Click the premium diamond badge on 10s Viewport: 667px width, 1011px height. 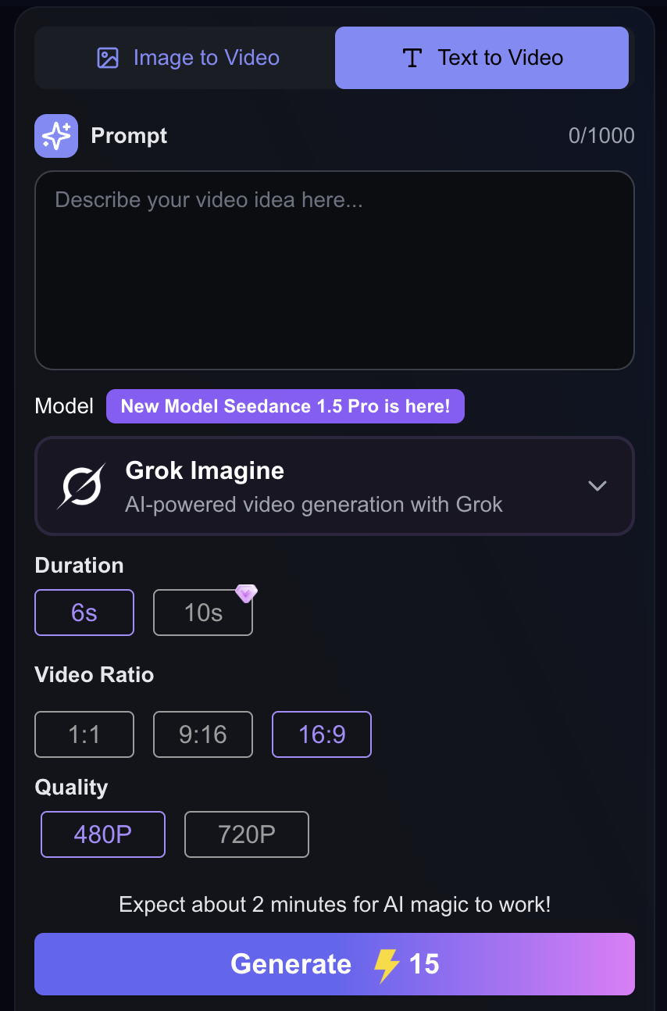pos(246,594)
